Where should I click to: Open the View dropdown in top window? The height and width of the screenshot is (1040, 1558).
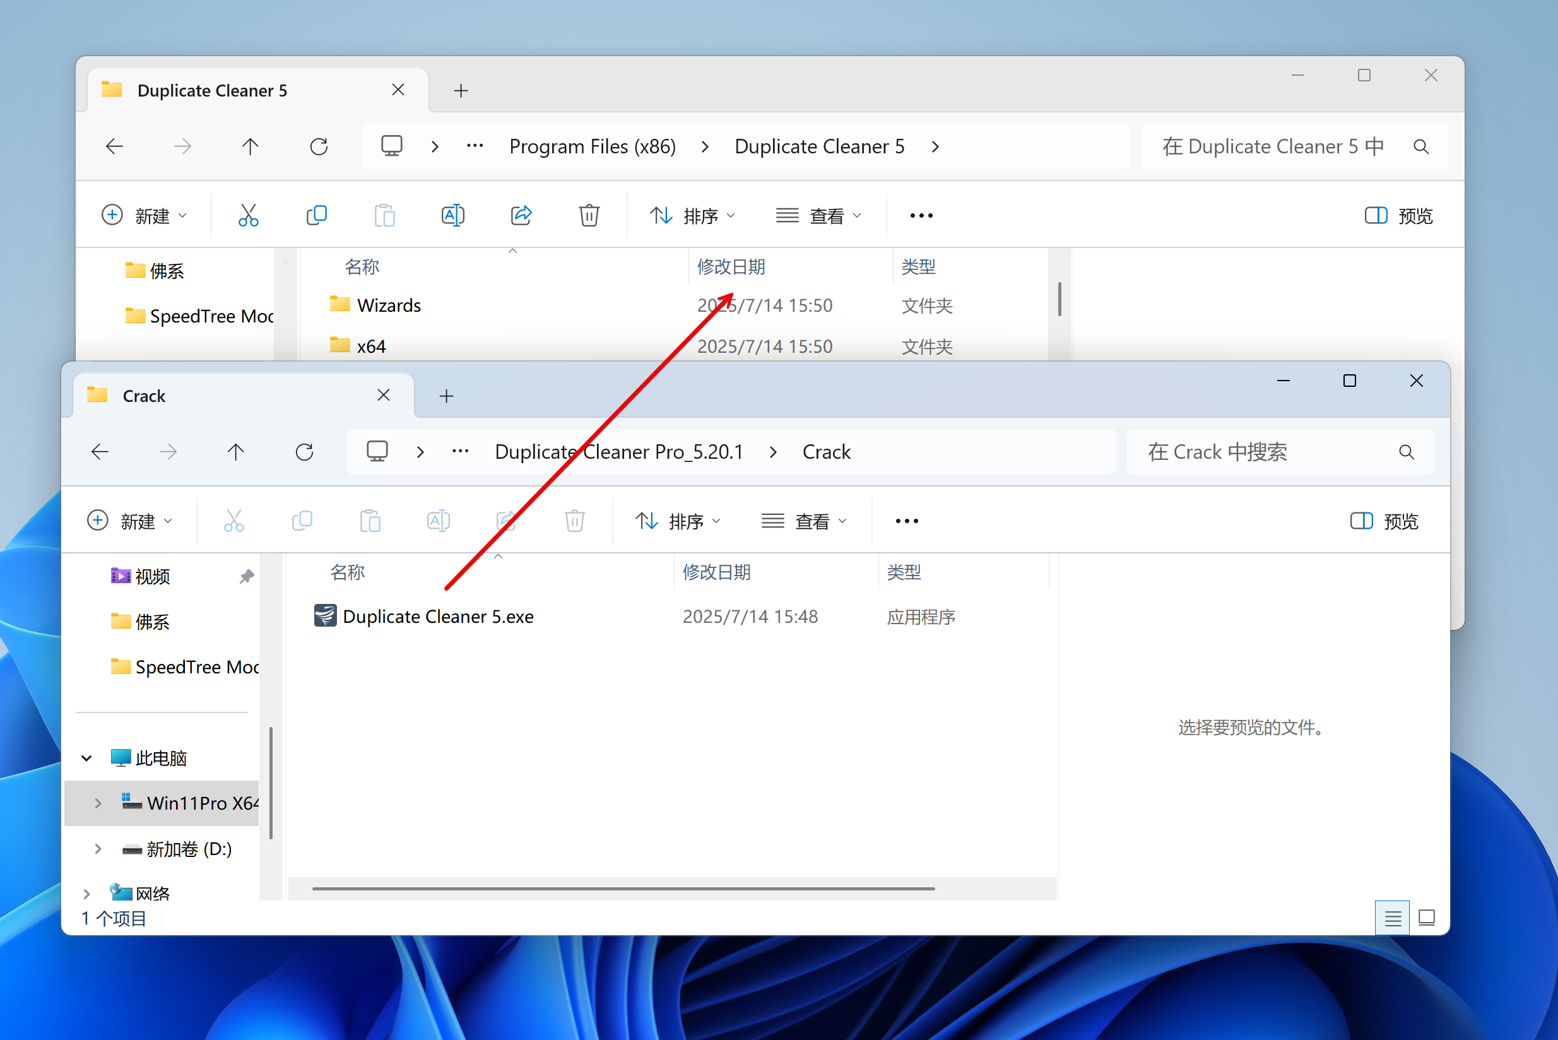click(x=818, y=216)
